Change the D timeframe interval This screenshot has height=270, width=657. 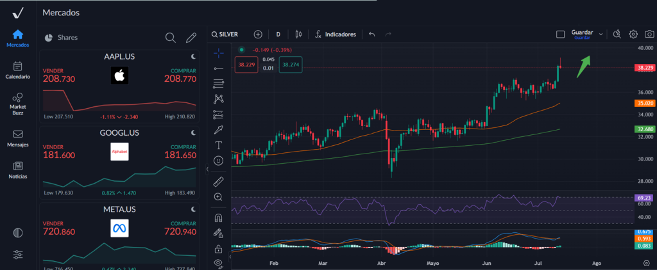click(x=278, y=35)
